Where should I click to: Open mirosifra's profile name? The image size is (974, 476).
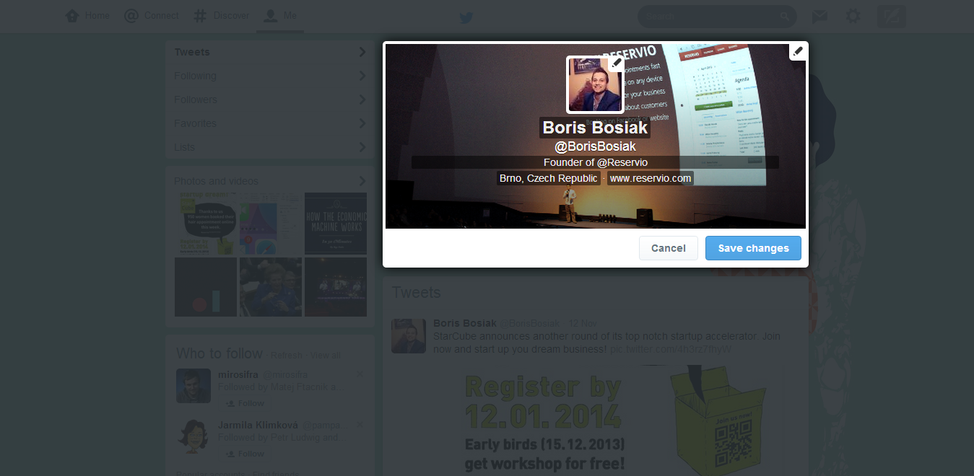tap(238, 374)
